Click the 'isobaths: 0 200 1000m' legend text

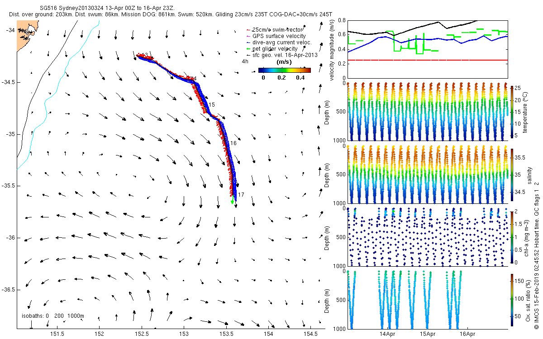53,315
